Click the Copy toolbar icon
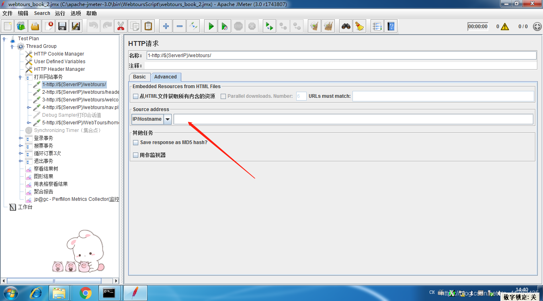The image size is (543, 301). (134, 27)
